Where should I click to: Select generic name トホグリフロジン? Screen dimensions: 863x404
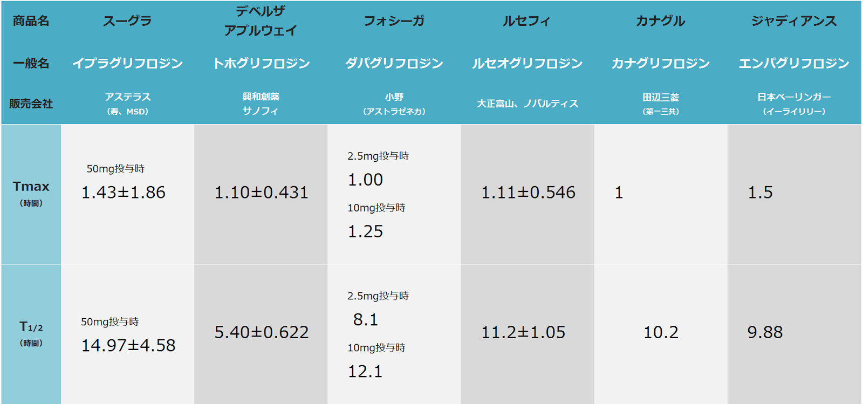pos(261,63)
